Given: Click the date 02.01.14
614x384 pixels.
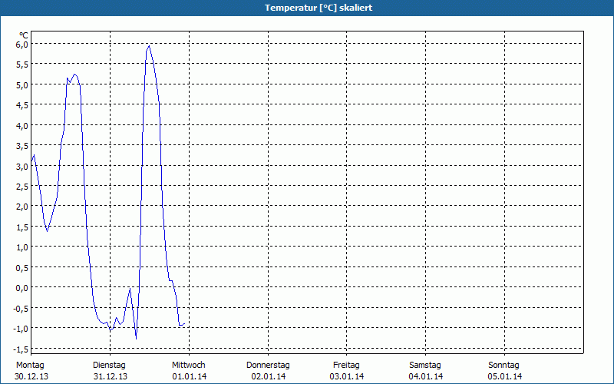Looking at the screenshot, I should click(269, 376).
